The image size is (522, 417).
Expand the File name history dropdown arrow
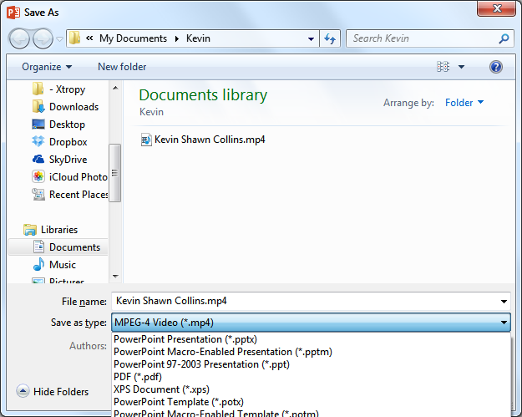[504, 302]
